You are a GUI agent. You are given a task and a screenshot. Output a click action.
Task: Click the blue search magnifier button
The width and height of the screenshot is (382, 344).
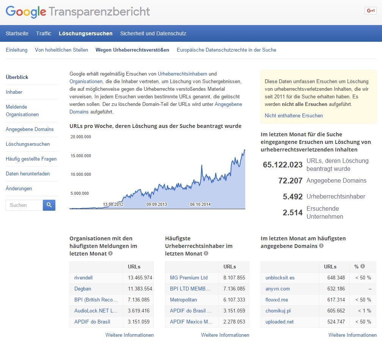tap(49, 205)
